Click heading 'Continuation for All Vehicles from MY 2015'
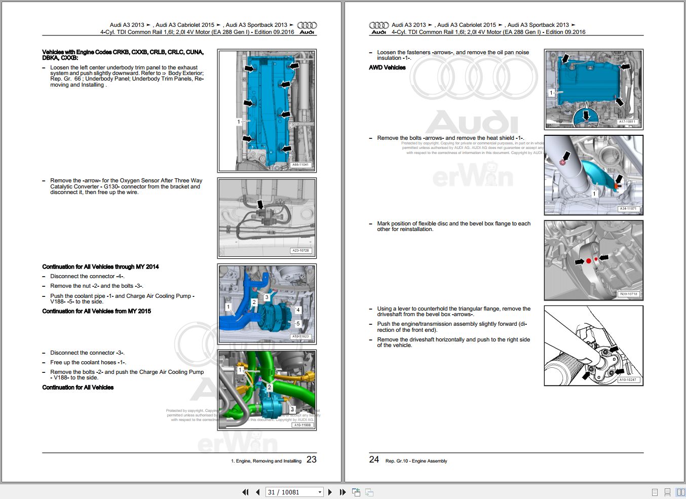 [97, 312]
